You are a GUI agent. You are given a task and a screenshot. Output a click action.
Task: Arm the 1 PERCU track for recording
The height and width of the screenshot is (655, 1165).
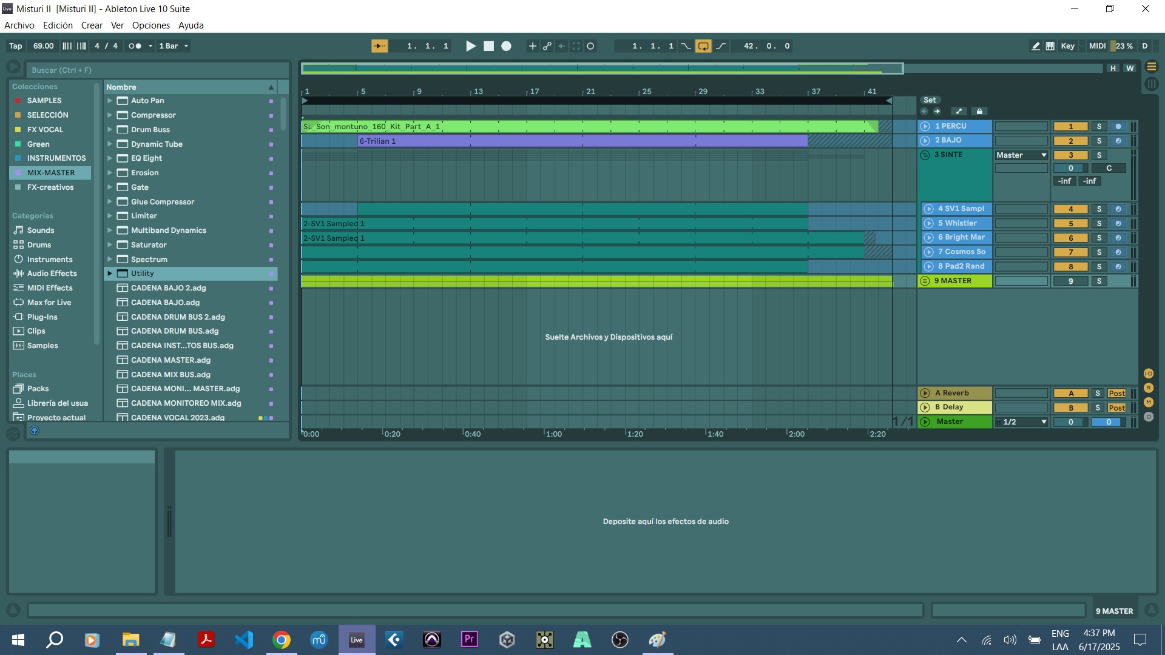click(1118, 126)
